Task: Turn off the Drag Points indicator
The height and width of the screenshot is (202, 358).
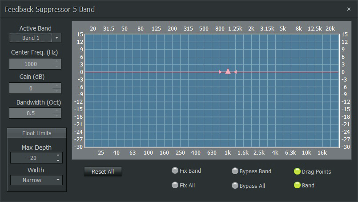Action: tap(297, 171)
